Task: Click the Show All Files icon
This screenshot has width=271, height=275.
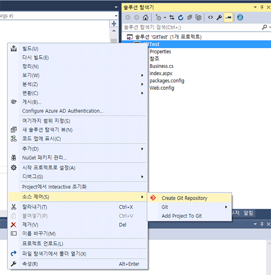Action: [198, 17]
